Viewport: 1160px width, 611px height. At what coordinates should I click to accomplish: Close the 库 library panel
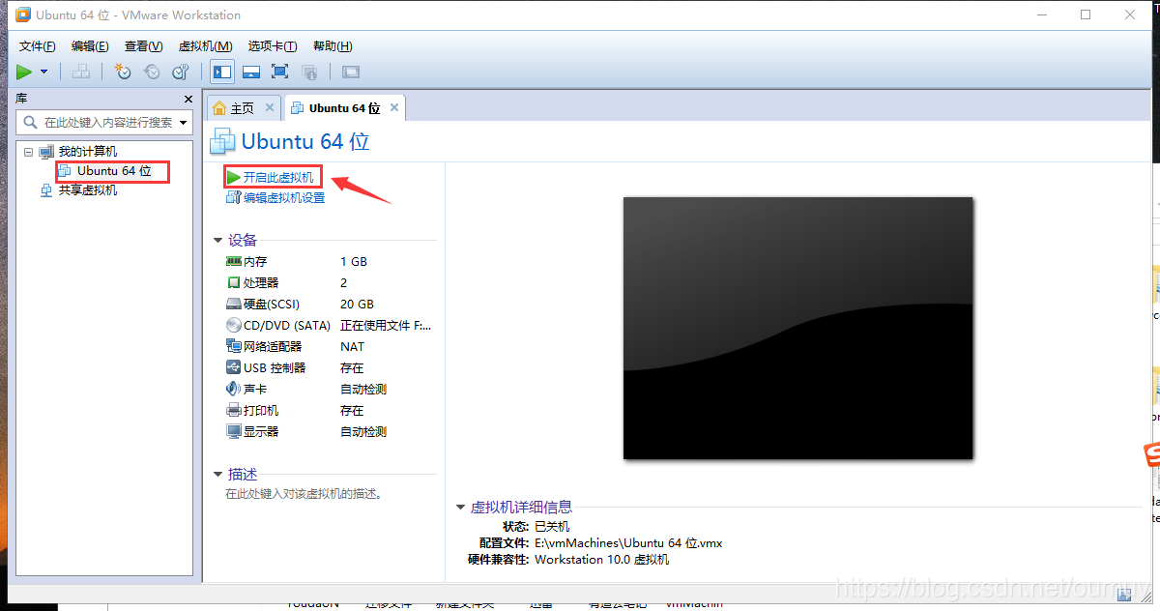point(188,99)
